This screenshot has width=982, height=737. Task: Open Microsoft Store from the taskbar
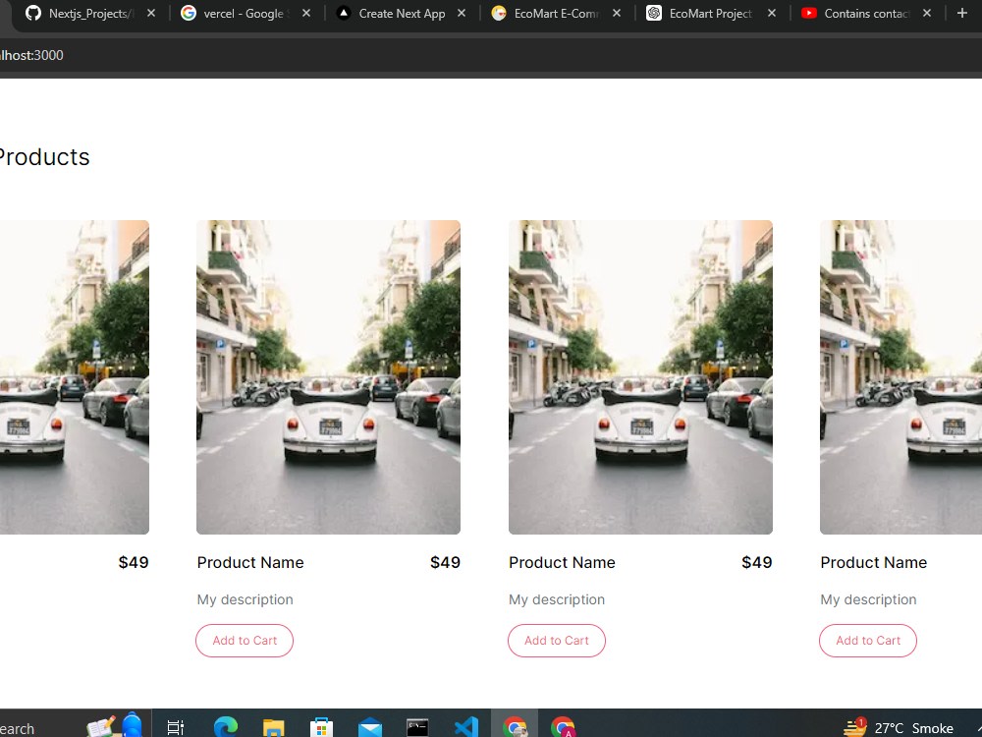(321, 727)
